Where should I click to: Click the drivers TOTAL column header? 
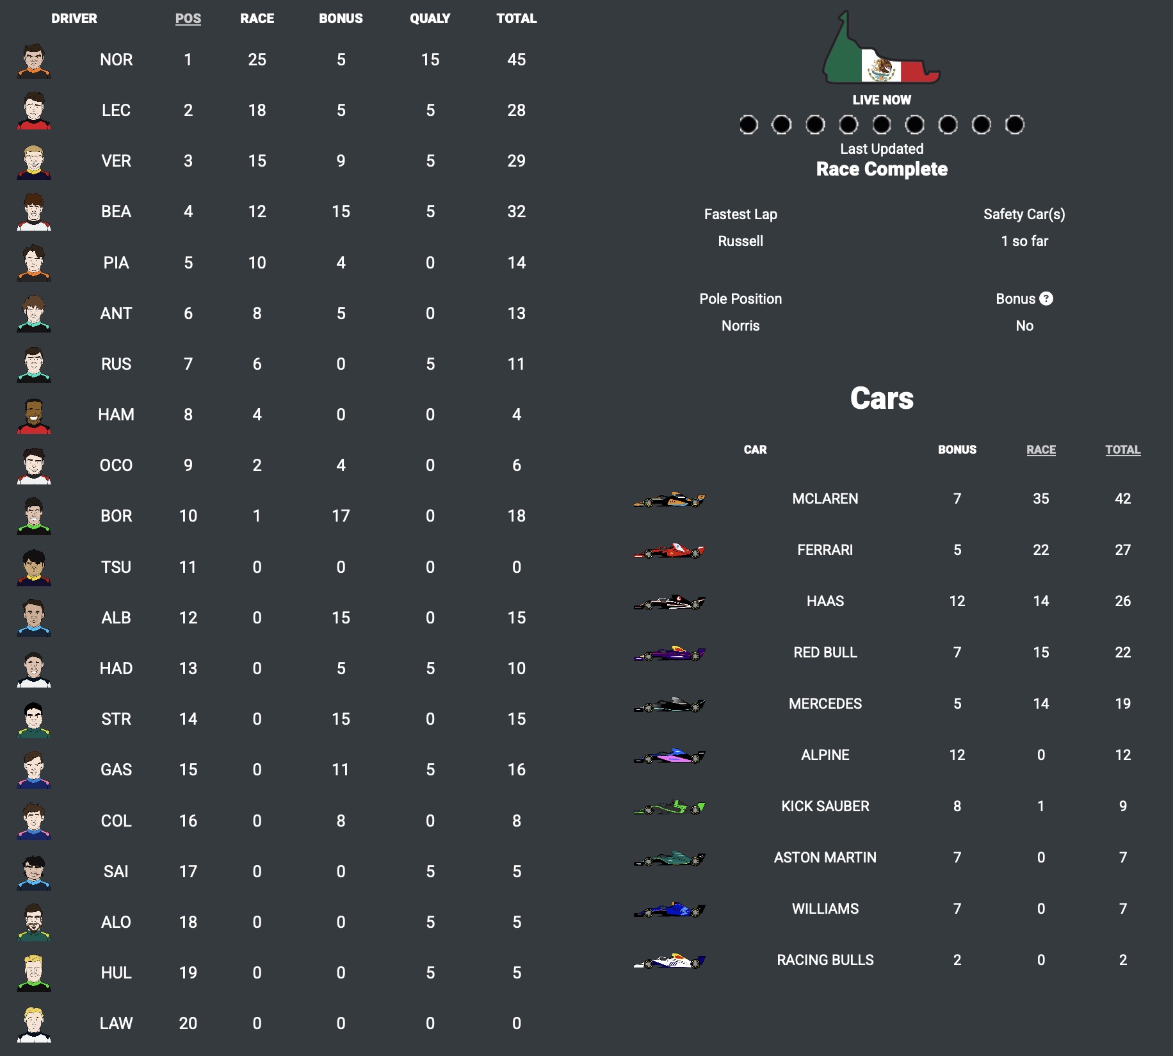[x=516, y=19]
